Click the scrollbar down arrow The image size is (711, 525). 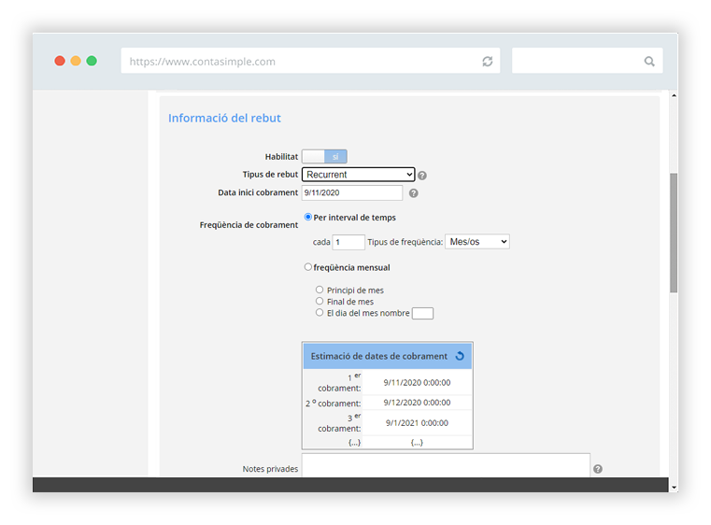674,488
